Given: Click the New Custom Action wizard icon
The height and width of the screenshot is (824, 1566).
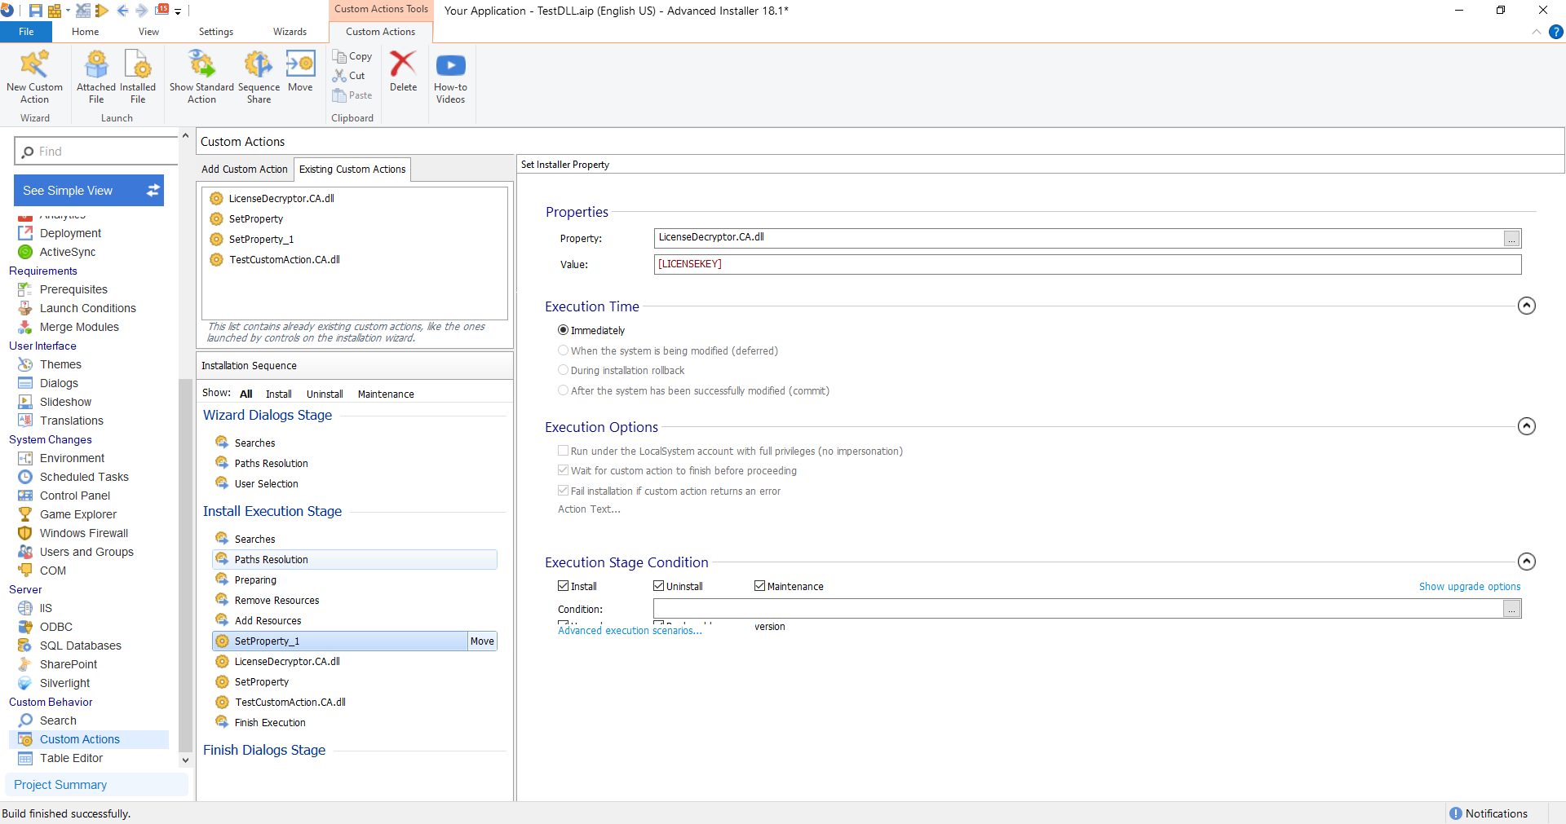Looking at the screenshot, I should [x=34, y=64].
